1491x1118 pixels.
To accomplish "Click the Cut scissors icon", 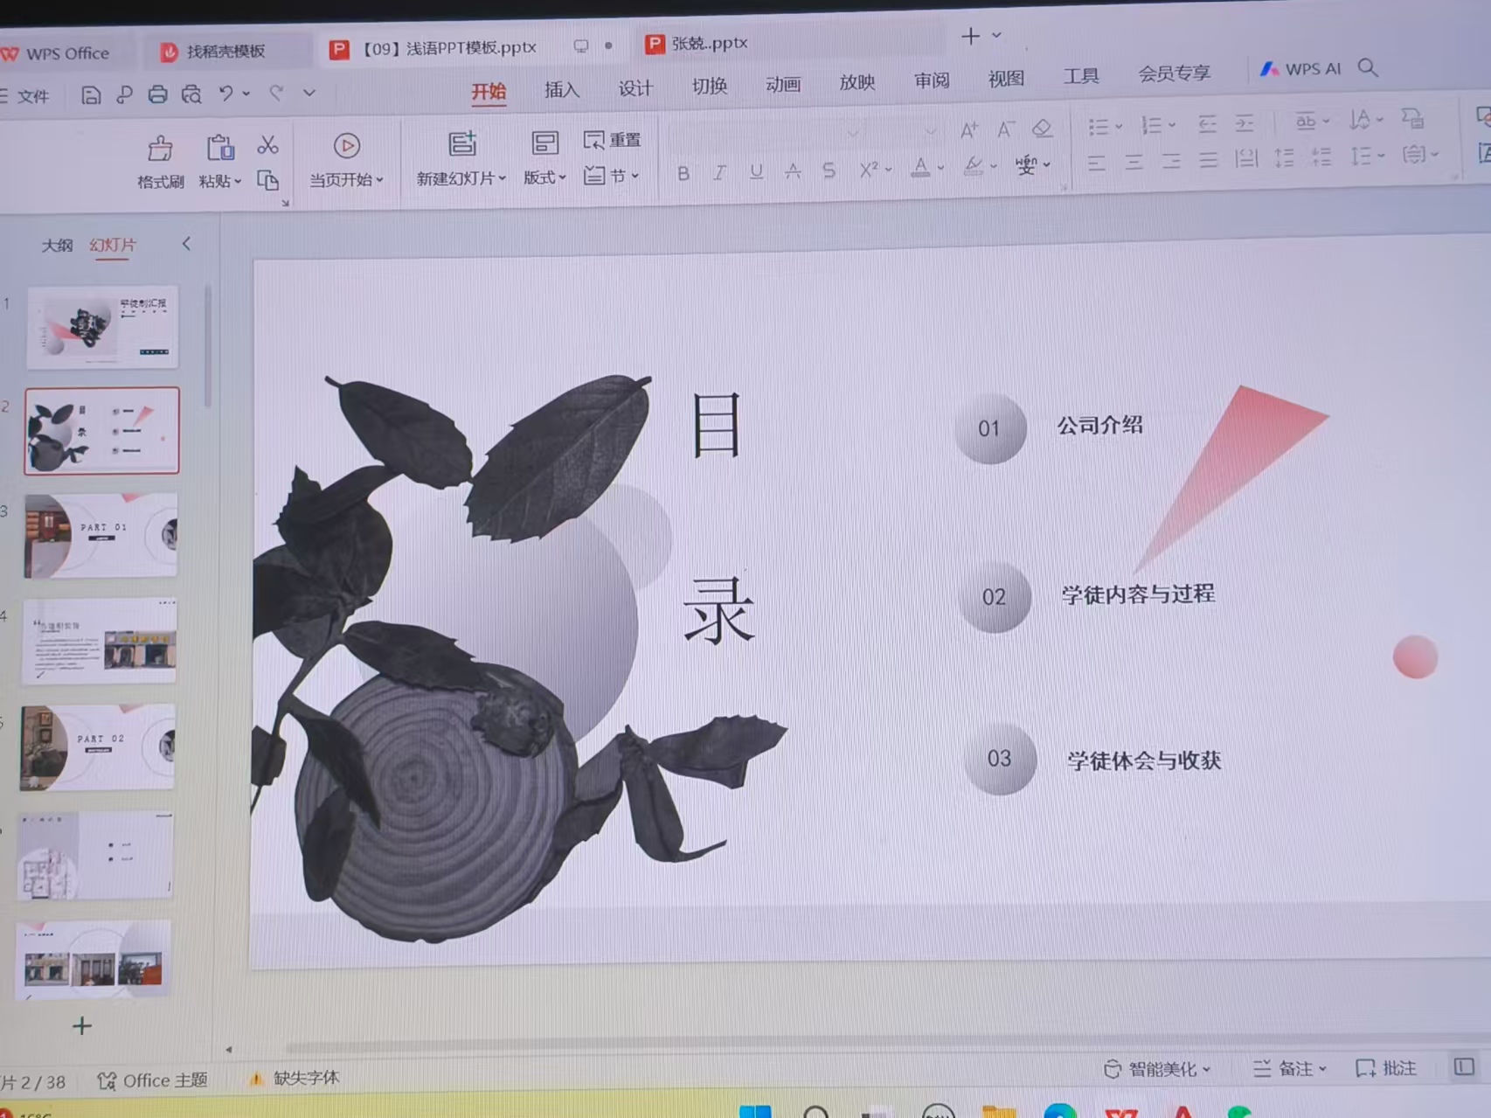I will click(x=267, y=145).
